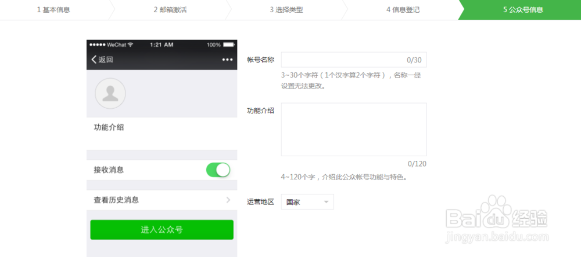581x257 pixels.
Task: Open the 国家 region dropdown
Action: [307, 201]
